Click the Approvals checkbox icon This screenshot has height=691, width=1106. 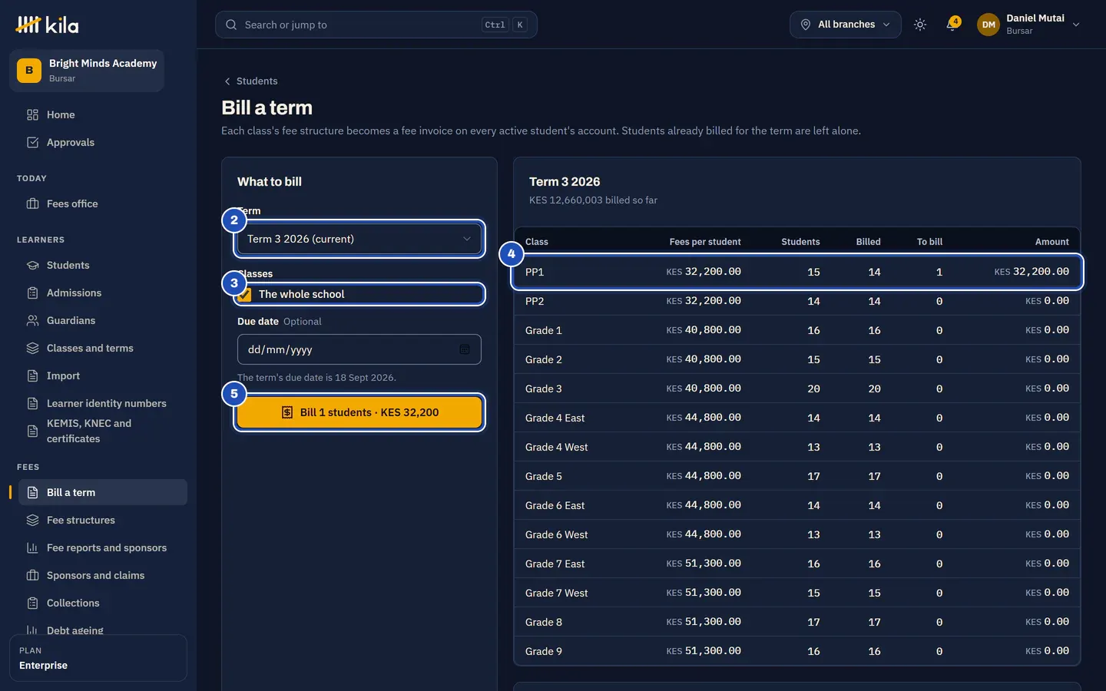[x=32, y=142]
